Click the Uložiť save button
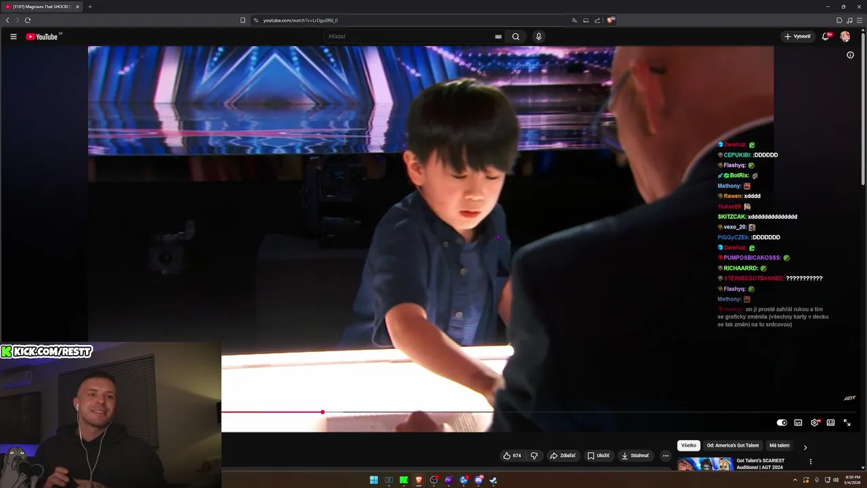 tap(599, 455)
